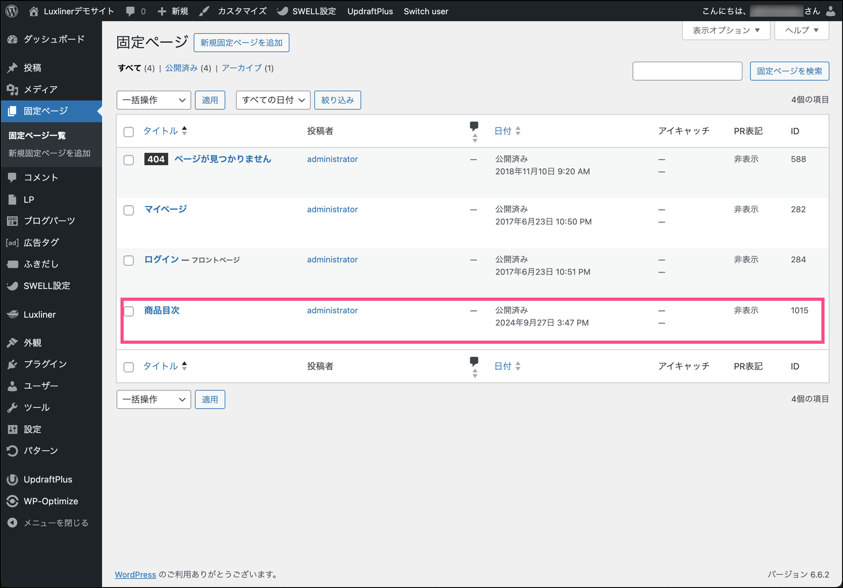Expand the すべての日付 date filter dropdown
Screen dimensions: 843x588
[x=273, y=100]
